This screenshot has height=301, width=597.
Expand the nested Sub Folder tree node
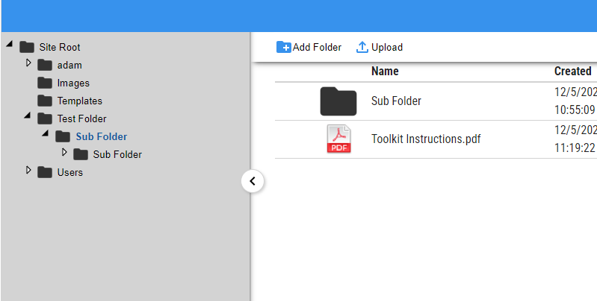coord(64,153)
